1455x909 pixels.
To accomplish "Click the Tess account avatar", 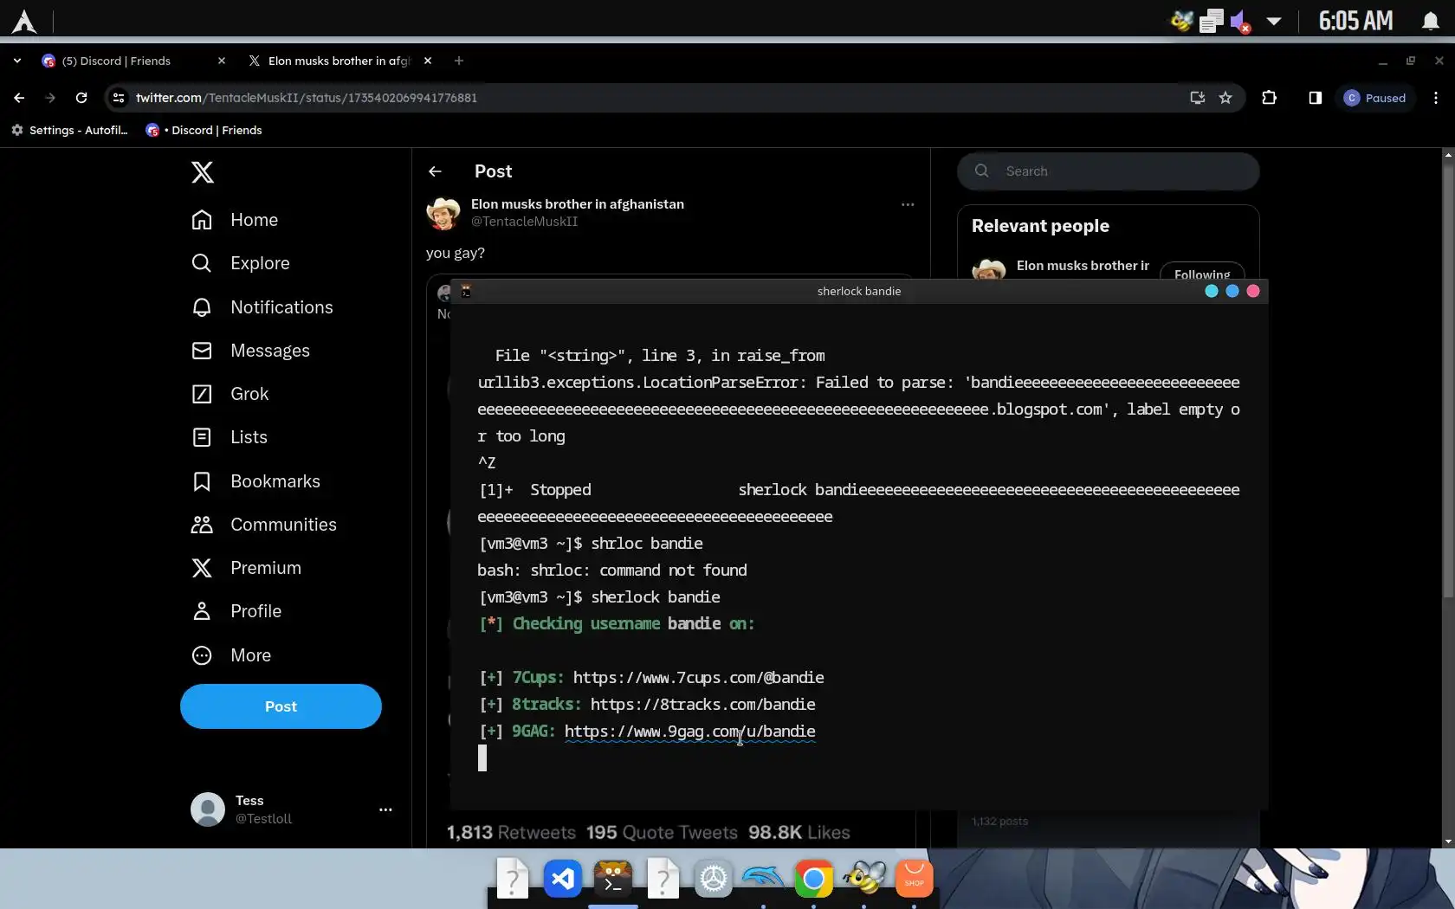I will point(208,809).
